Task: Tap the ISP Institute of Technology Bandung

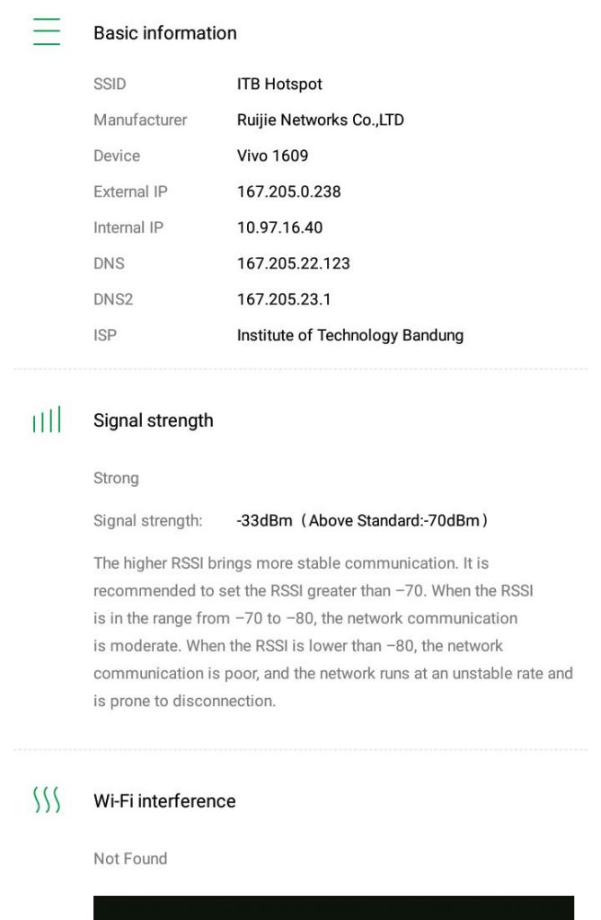Action: click(x=350, y=335)
